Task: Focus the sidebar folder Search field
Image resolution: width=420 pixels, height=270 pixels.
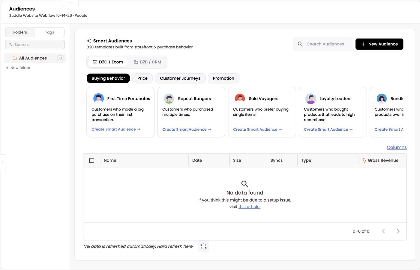Action: click(x=35, y=45)
